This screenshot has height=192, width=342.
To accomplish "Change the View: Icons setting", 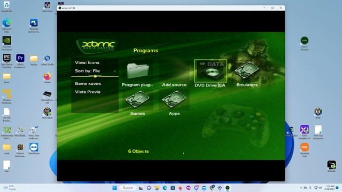I will click(87, 63).
